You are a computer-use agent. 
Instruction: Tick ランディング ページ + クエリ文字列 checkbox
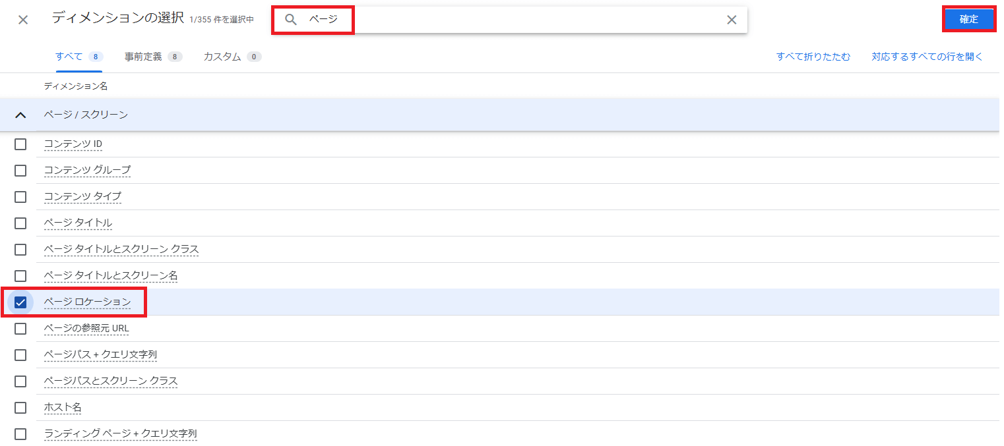[x=20, y=434]
